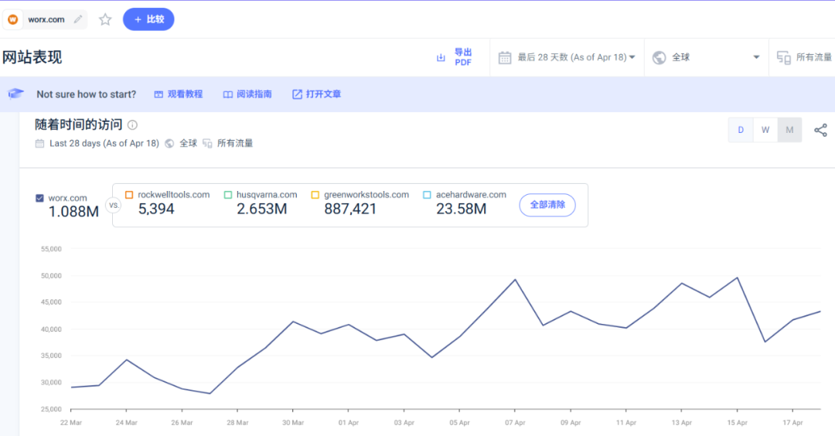Click the 全部清除 clear all button
The height and width of the screenshot is (436, 835).
(547, 205)
